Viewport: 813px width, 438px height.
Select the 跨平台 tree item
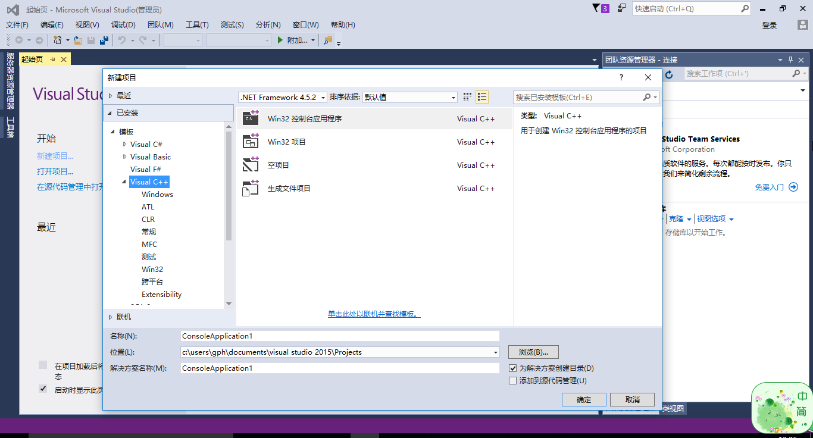pos(152,281)
